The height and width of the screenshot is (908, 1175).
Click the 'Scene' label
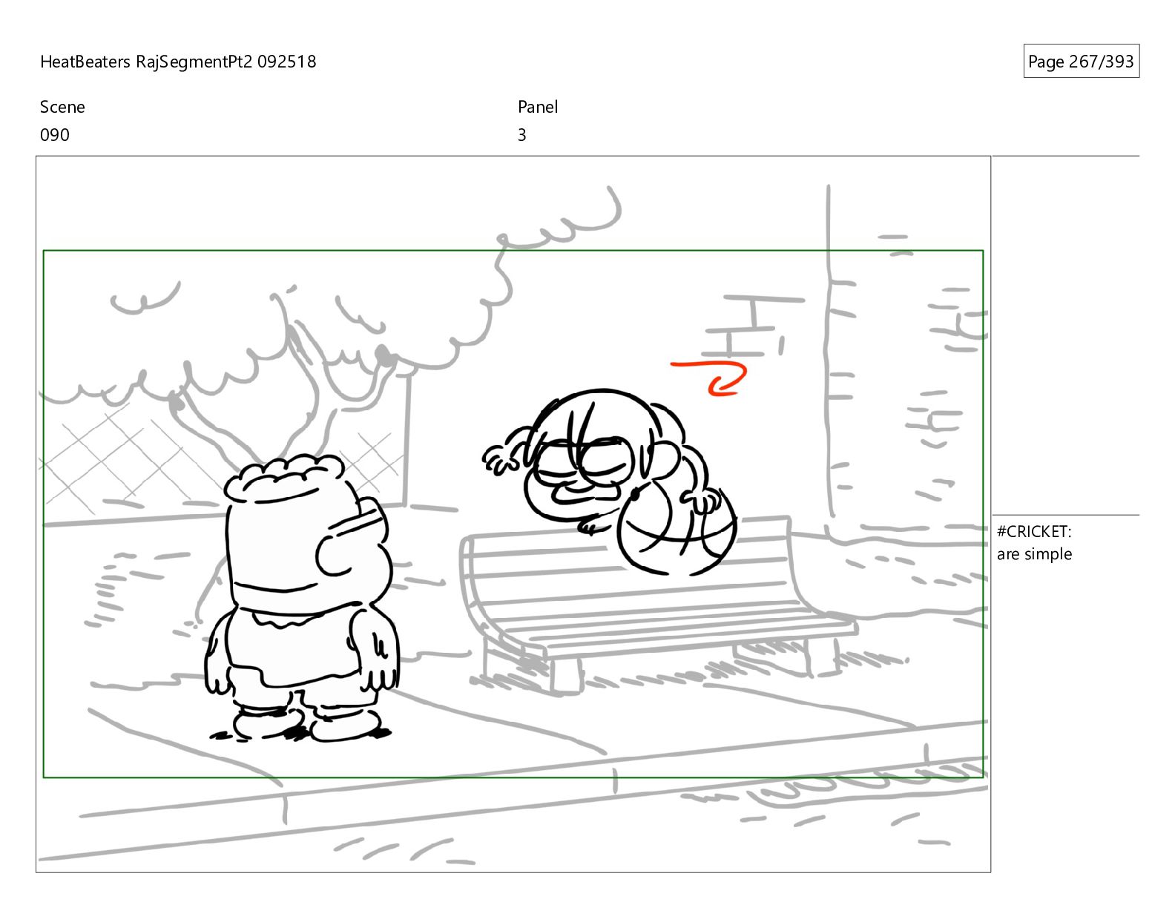point(62,107)
